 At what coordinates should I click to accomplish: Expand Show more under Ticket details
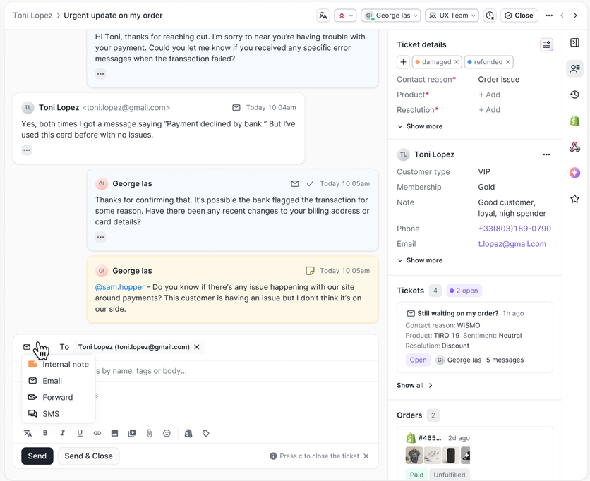pos(420,126)
